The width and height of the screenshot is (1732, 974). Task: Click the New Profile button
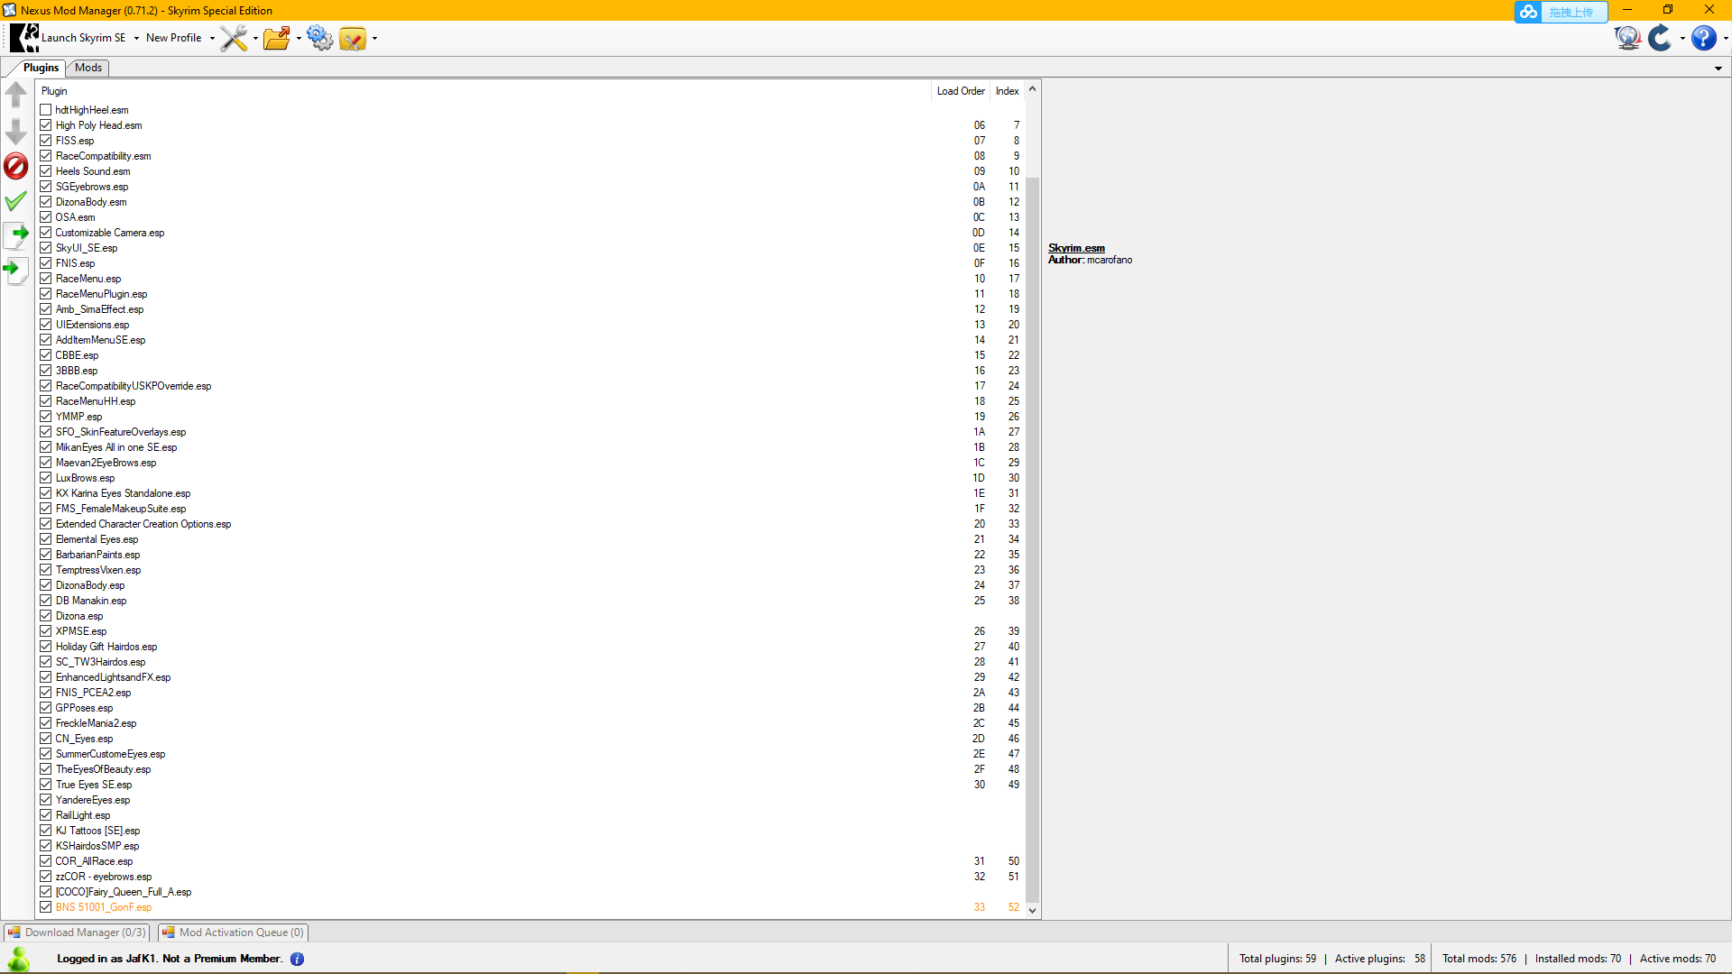point(174,38)
